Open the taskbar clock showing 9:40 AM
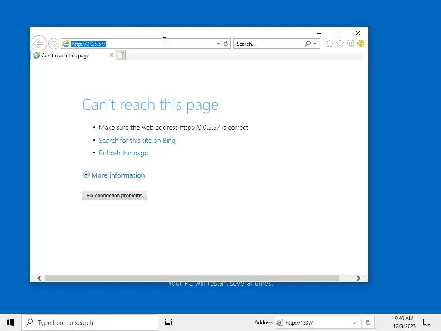This screenshot has width=441, height=331. click(x=404, y=322)
